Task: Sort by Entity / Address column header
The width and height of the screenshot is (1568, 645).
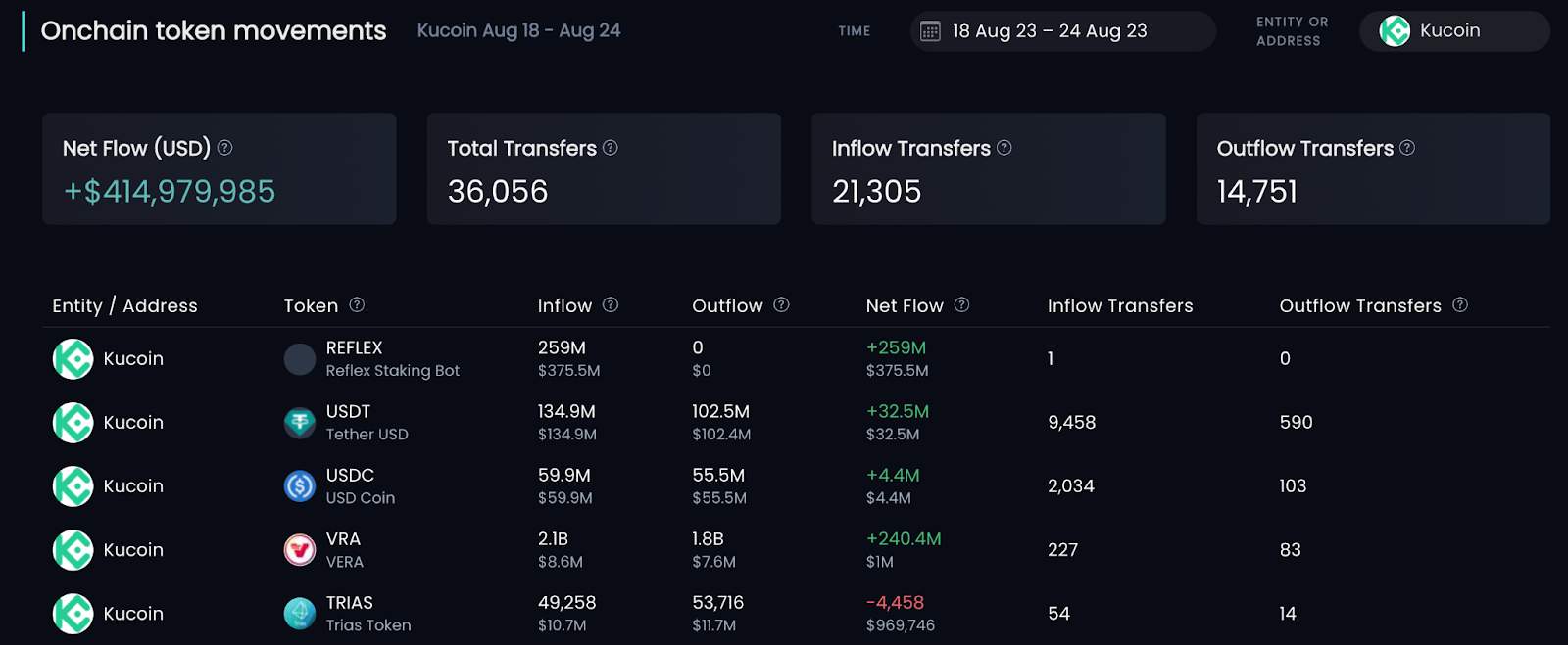Action: point(124,306)
